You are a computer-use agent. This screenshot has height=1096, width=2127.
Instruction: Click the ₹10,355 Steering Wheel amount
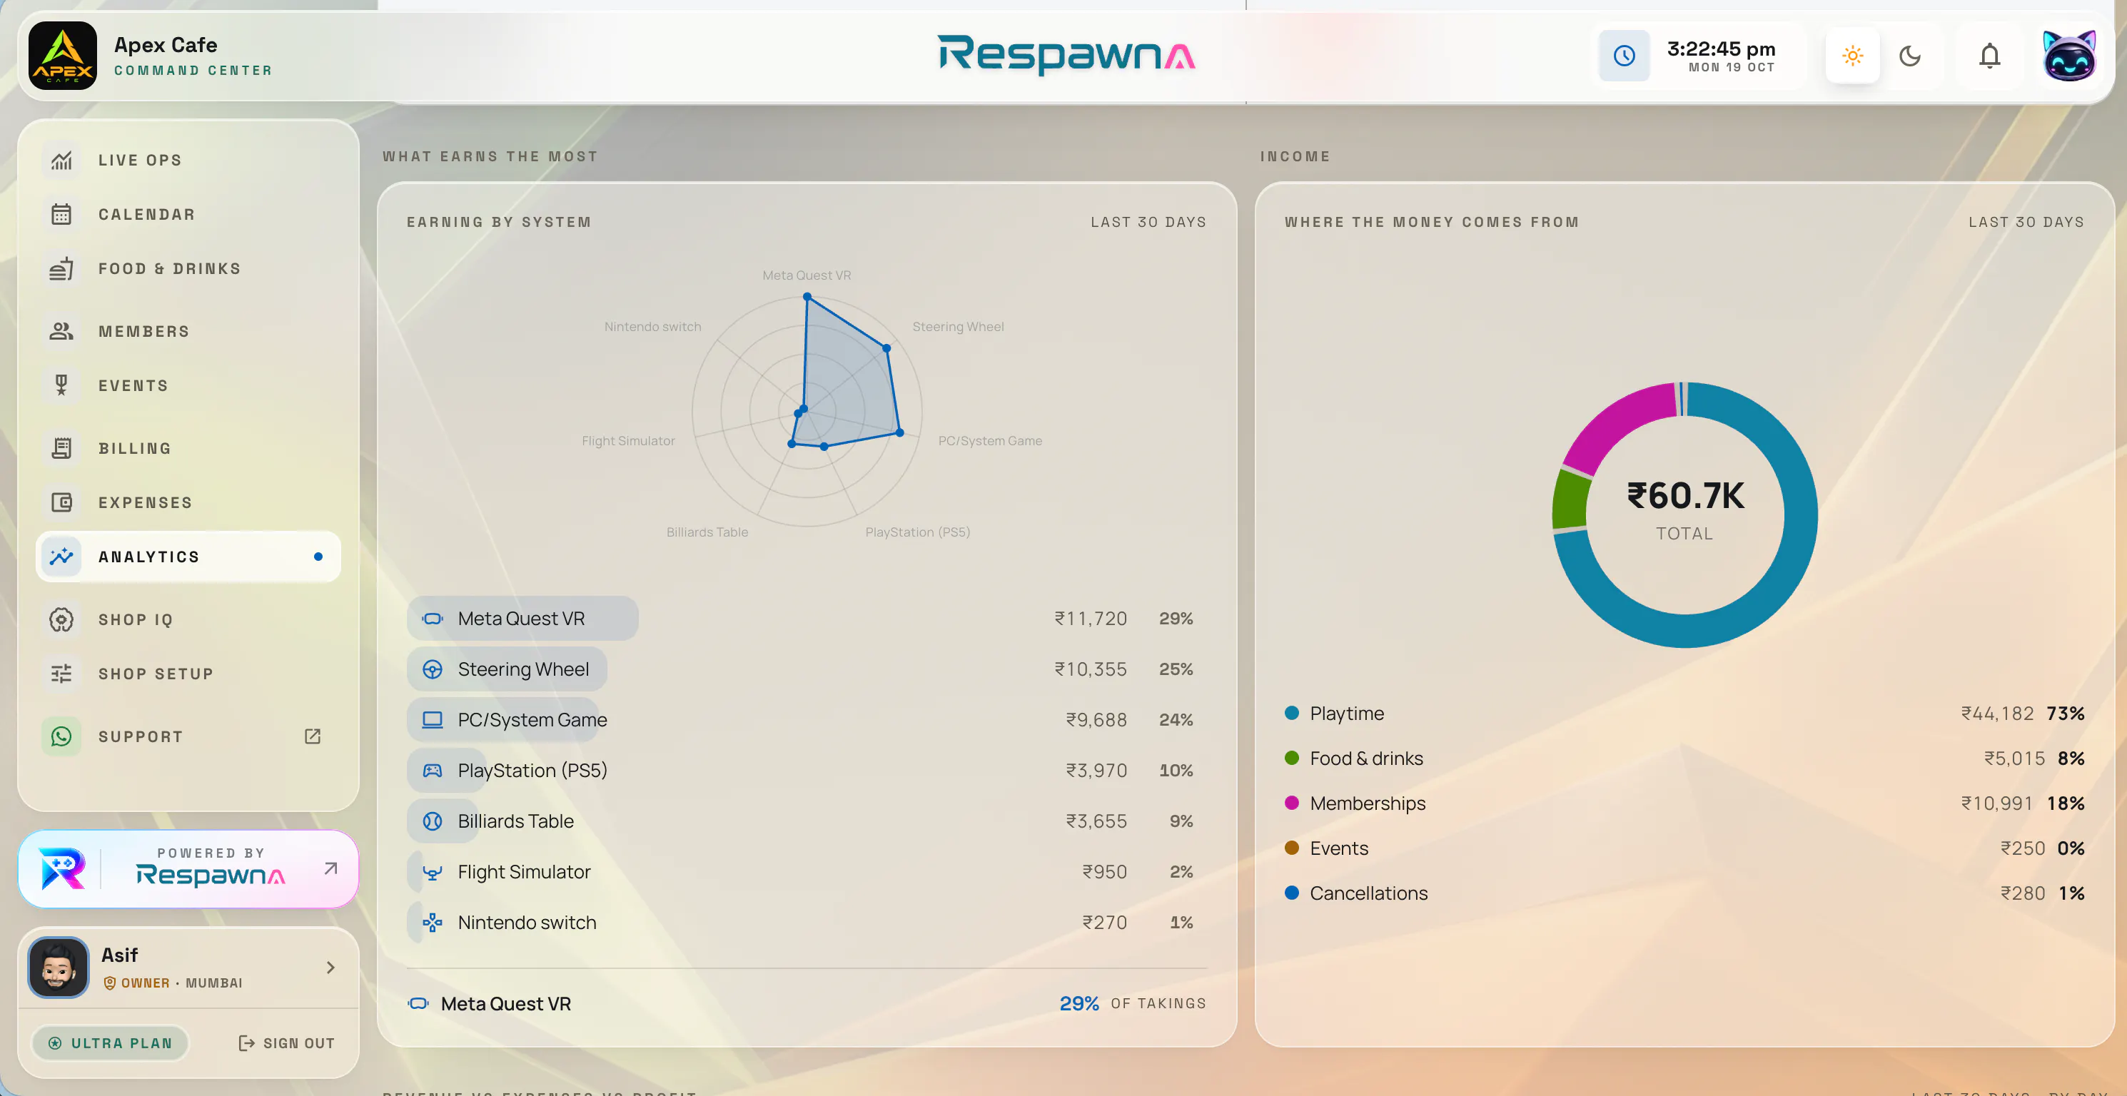(x=1091, y=669)
